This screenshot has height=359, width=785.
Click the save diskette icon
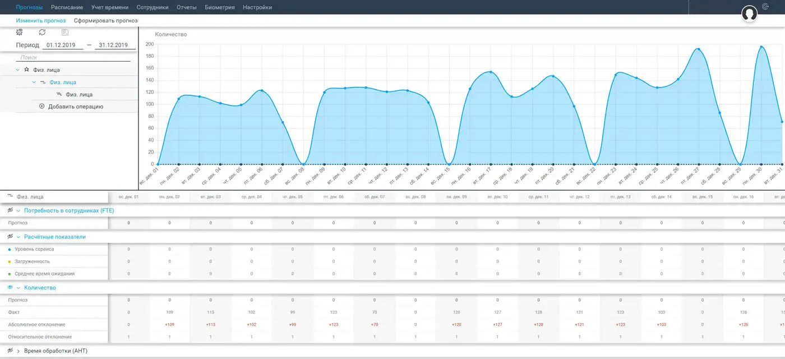tap(65, 33)
